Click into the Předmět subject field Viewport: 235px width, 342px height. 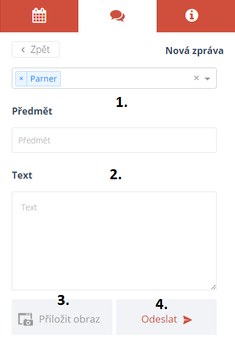(114, 140)
